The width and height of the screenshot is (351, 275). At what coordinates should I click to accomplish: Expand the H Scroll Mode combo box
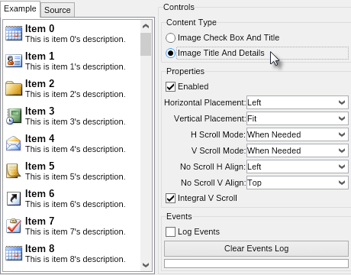click(x=298, y=134)
